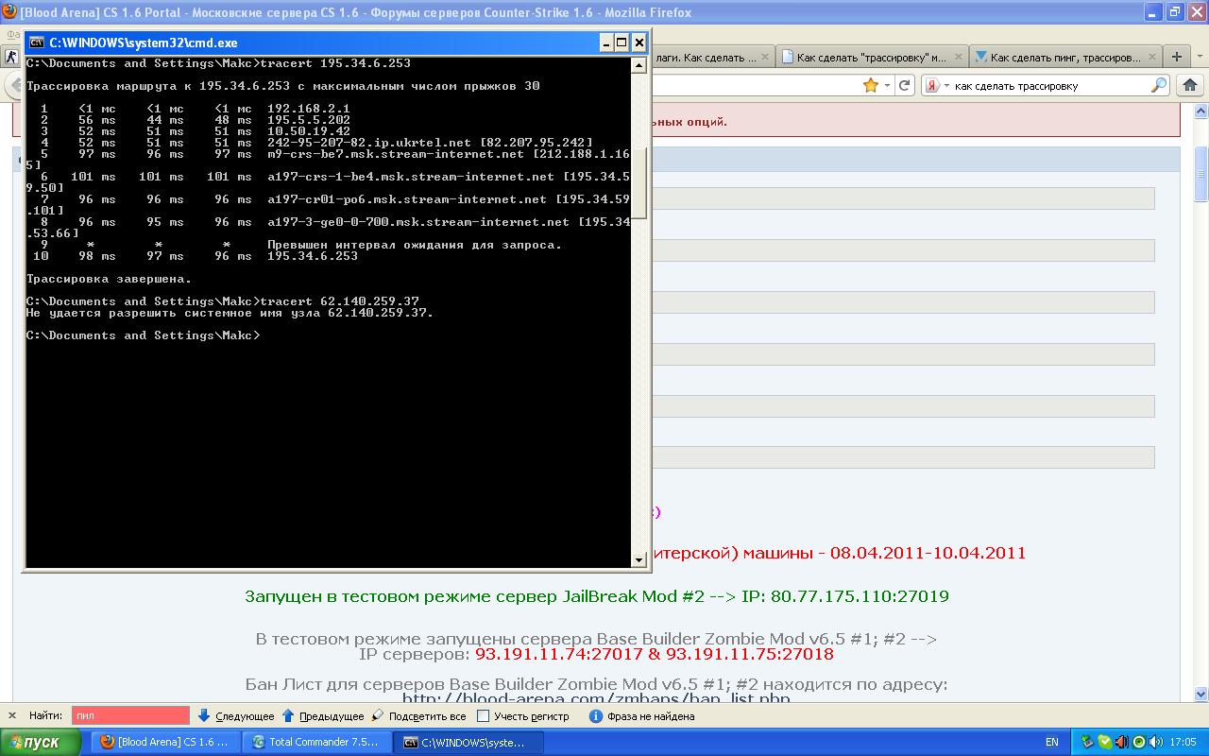Click the cmd window scrollbar up arrow
The height and width of the screenshot is (756, 1209).
639,64
